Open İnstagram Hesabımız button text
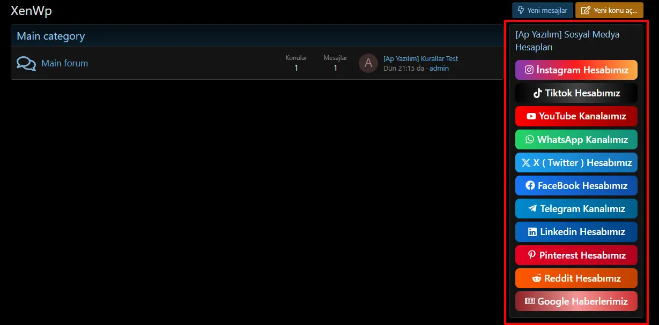 click(x=583, y=70)
